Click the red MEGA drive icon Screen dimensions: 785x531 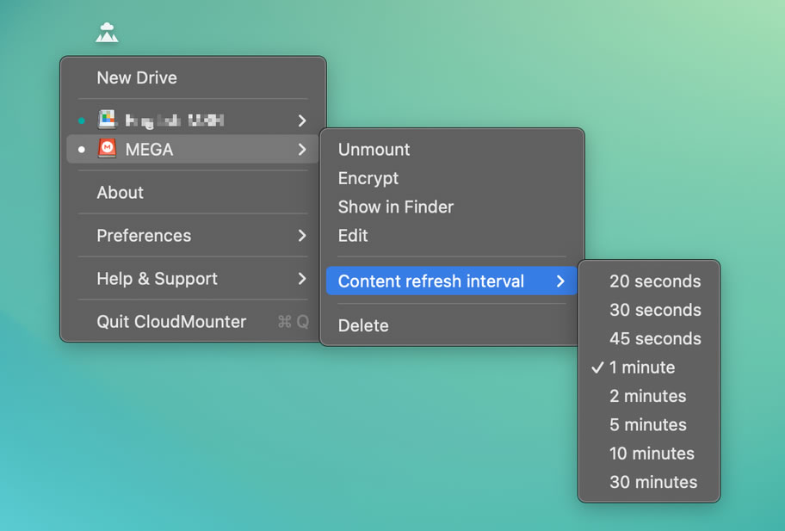pyautogui.click(x=107, y=149)
